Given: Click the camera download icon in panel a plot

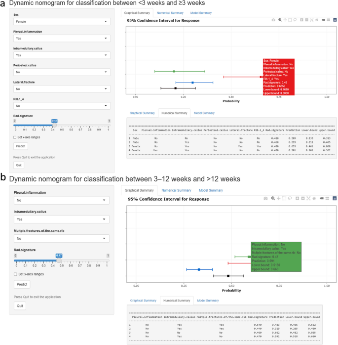Looking at the screenshot, I should tap(273, 20).
